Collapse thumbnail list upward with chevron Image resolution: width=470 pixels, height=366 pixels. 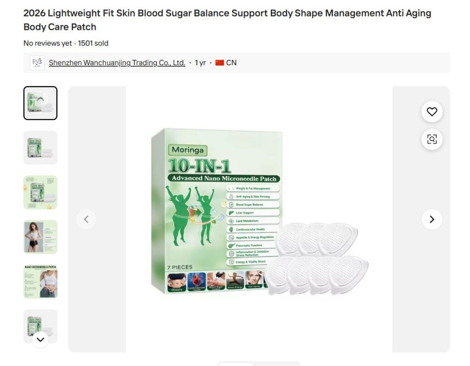click(40, 98)
